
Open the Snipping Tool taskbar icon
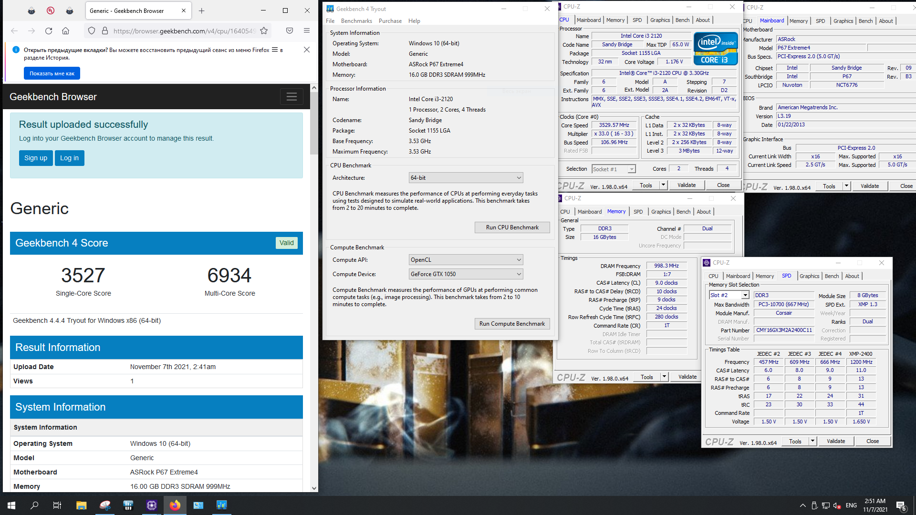tap(105, 505)
